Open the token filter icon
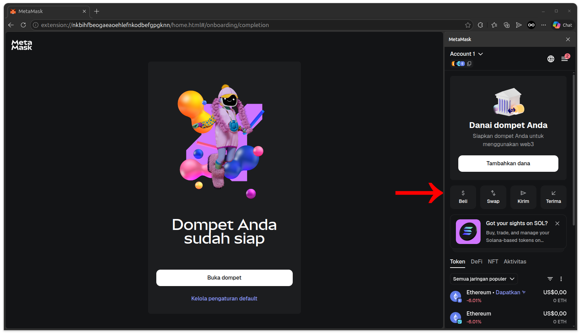 pyautogui.click(x=550, y=279)
